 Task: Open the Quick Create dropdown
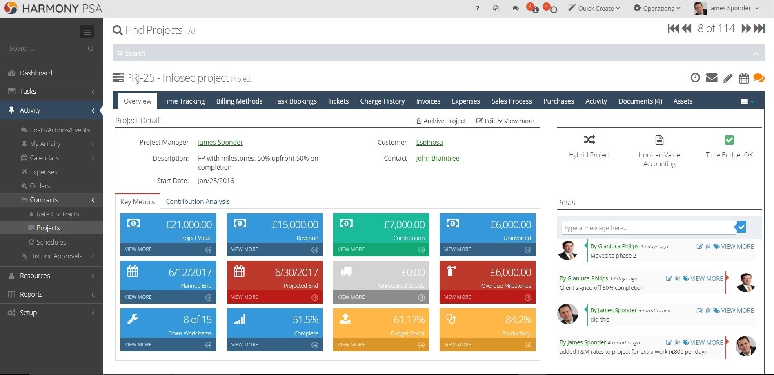click(594, 8)
